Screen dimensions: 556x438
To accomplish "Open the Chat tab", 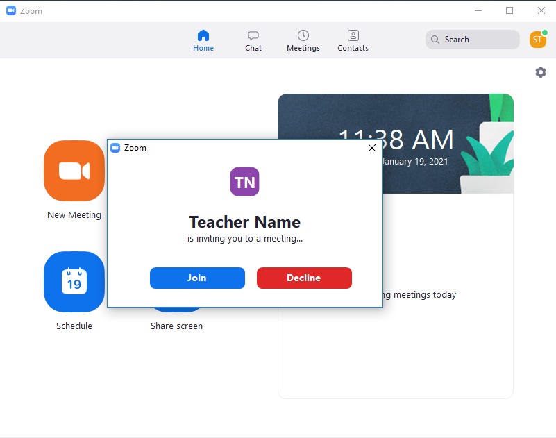I will pos(253,41).
